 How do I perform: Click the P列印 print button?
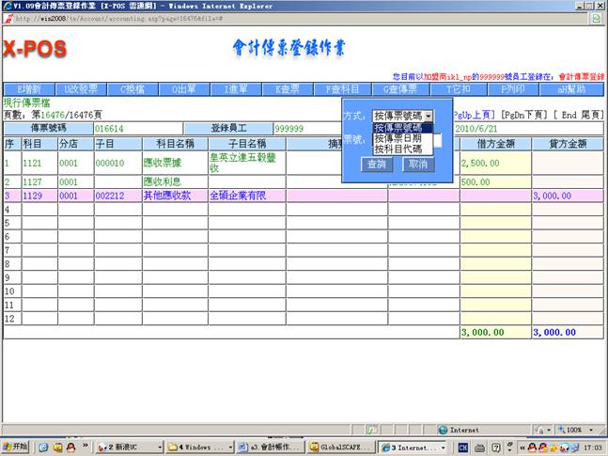tap(512, 89)
